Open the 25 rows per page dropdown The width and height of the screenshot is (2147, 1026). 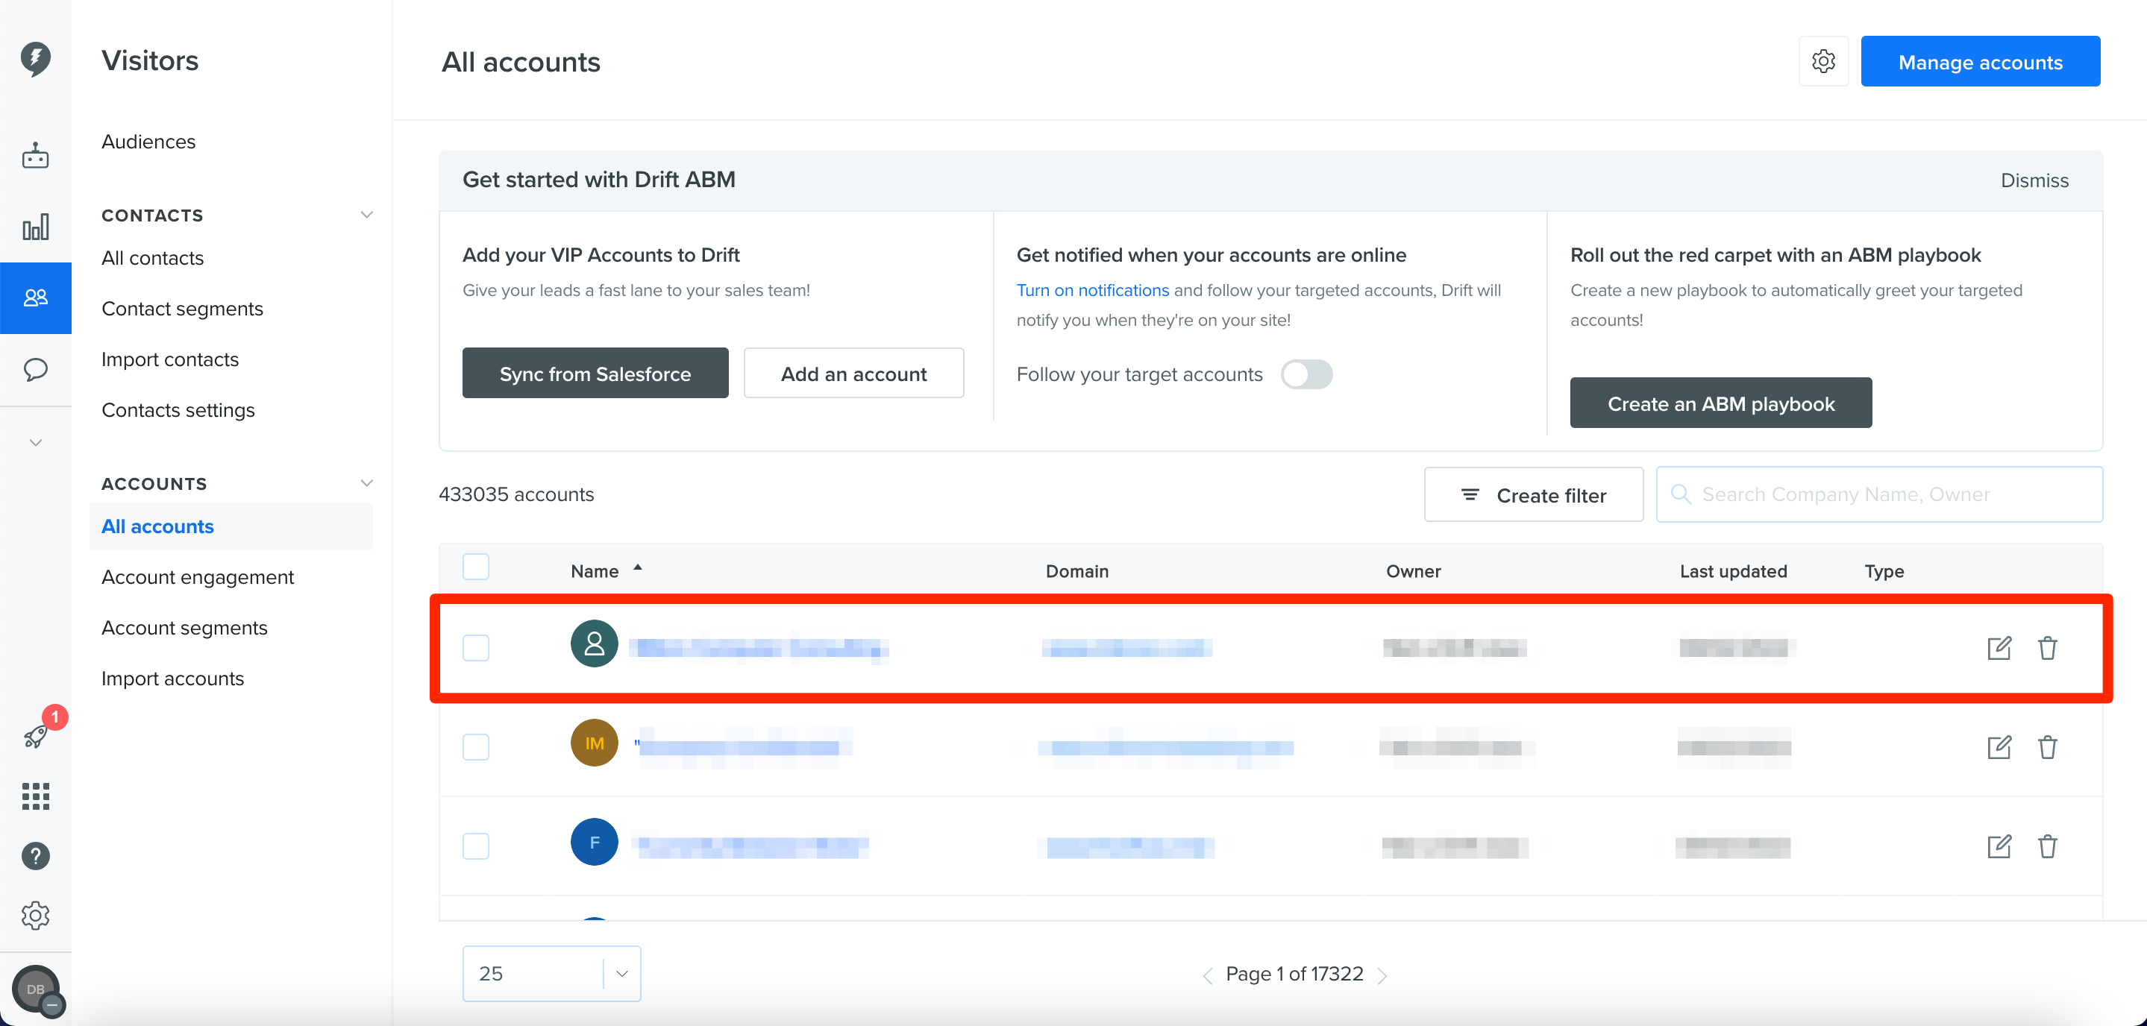(x=552, y=974)
